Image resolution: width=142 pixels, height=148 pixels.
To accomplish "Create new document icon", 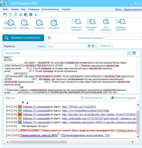I will tap(10, 15).
